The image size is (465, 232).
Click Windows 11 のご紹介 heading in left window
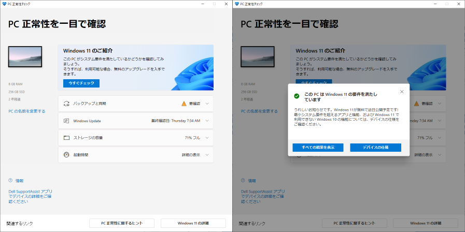[x=88, y=51]
